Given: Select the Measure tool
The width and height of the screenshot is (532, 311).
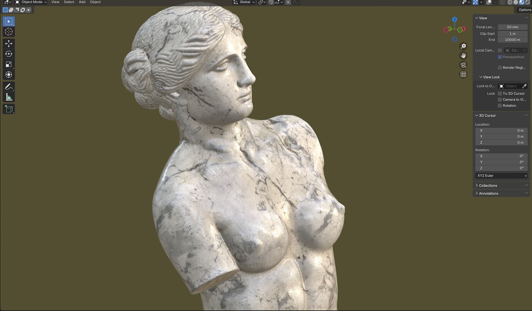Looking at the screenshot, I should pos(9,97).
